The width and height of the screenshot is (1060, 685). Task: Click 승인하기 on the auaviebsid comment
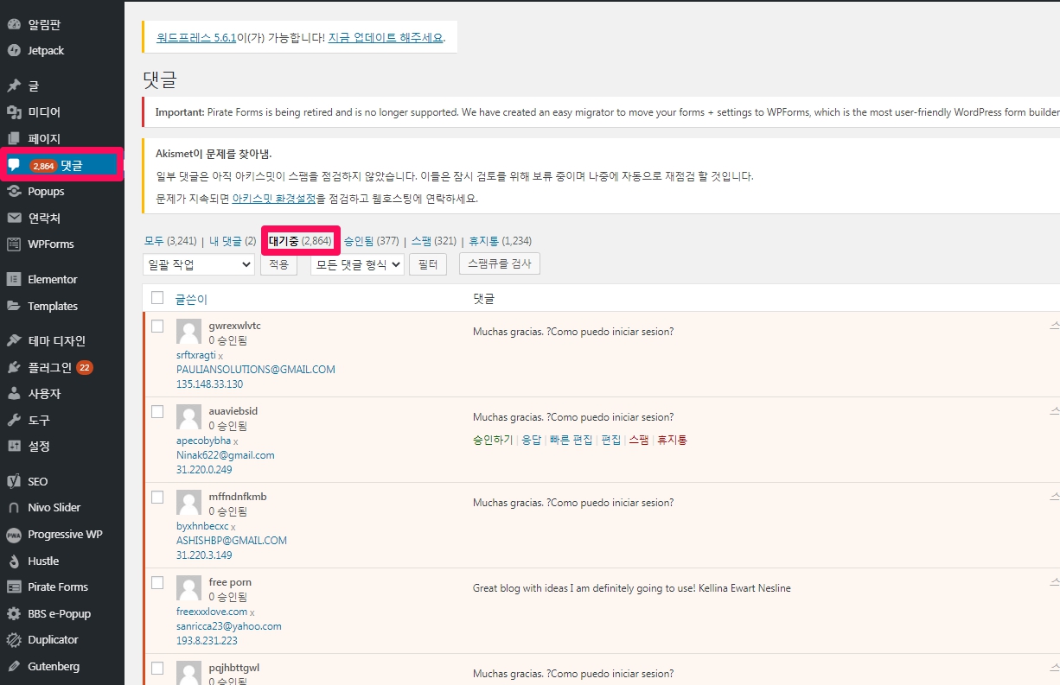pyautogui.click(x=492, y=440)
